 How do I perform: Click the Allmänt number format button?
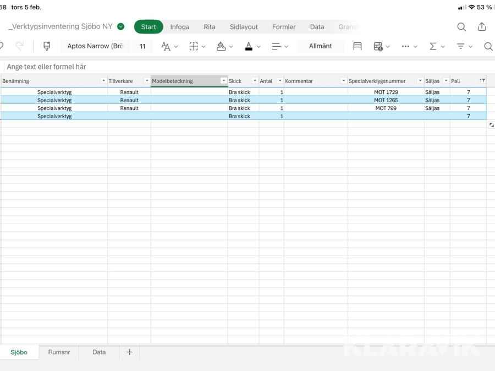[320, 46]
